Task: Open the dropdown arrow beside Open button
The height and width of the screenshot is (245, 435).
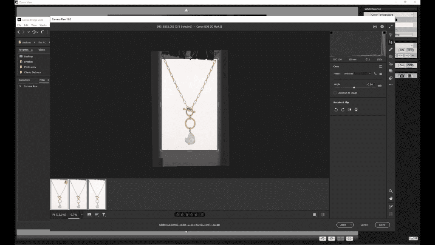Action: pos(351,225)
